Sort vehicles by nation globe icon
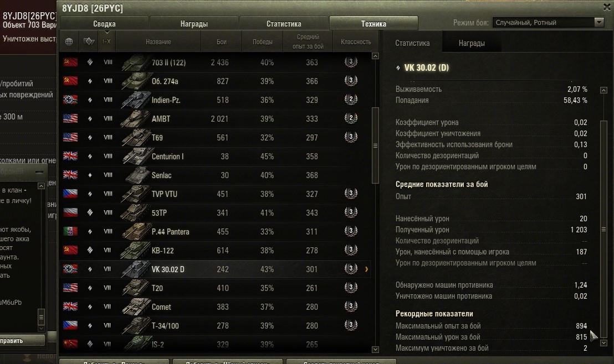 (x=69, y=41)
